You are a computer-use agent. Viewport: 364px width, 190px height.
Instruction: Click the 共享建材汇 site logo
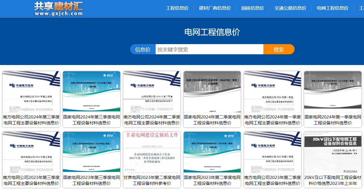[x=58, y=9]
